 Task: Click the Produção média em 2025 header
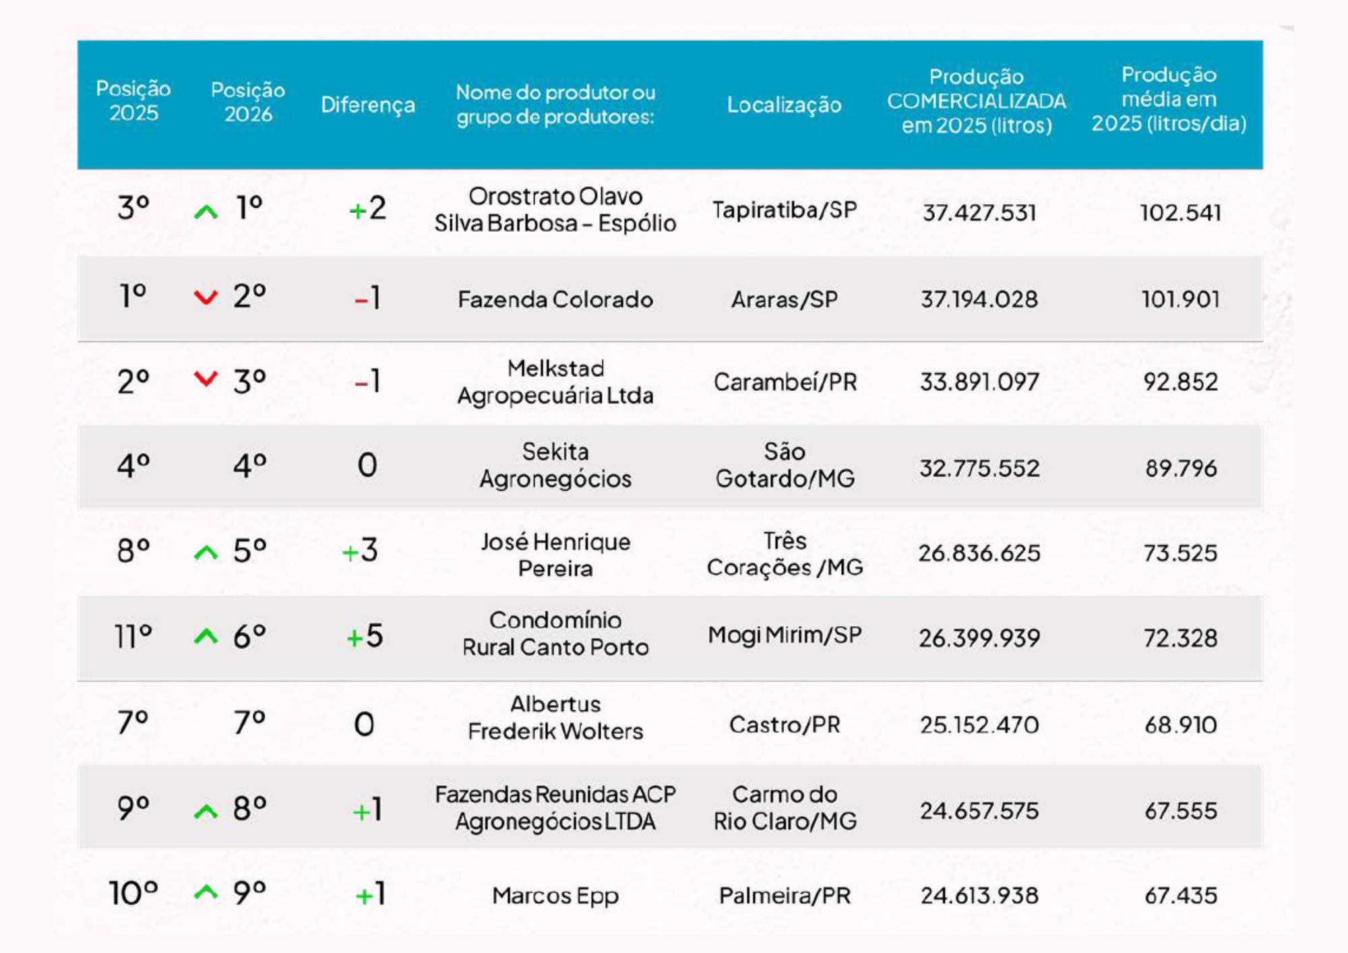coord(1169,99)
